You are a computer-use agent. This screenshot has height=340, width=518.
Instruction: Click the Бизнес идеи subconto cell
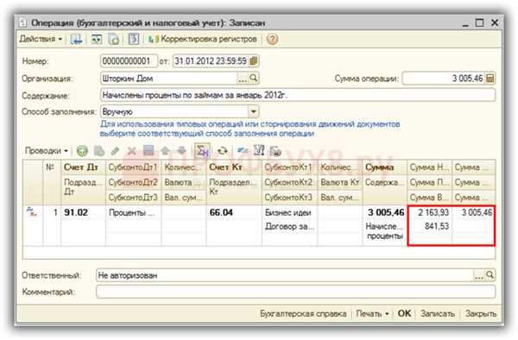click(x=289, y=213)
